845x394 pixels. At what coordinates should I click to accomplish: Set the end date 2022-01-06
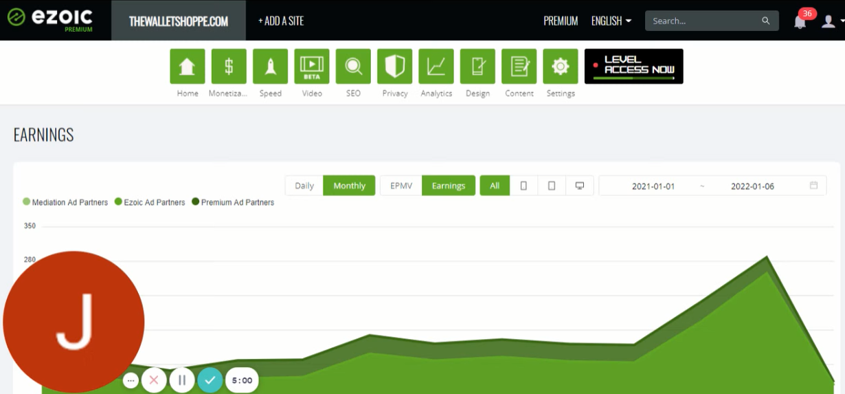(x=752, y=186)
